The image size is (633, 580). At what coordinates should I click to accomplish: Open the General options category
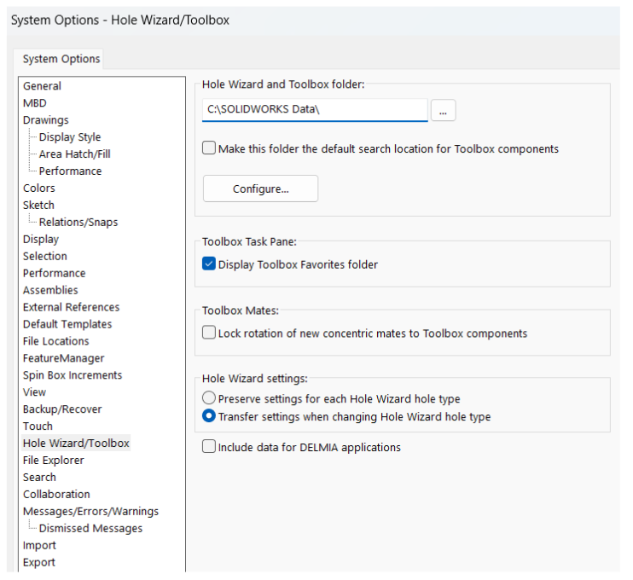(x=42, y=86)
